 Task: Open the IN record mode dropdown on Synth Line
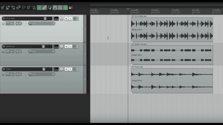[x=19, y=51]
